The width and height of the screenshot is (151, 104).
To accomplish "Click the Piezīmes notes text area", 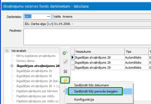I will pyautogui.click(x=87, y=37).
